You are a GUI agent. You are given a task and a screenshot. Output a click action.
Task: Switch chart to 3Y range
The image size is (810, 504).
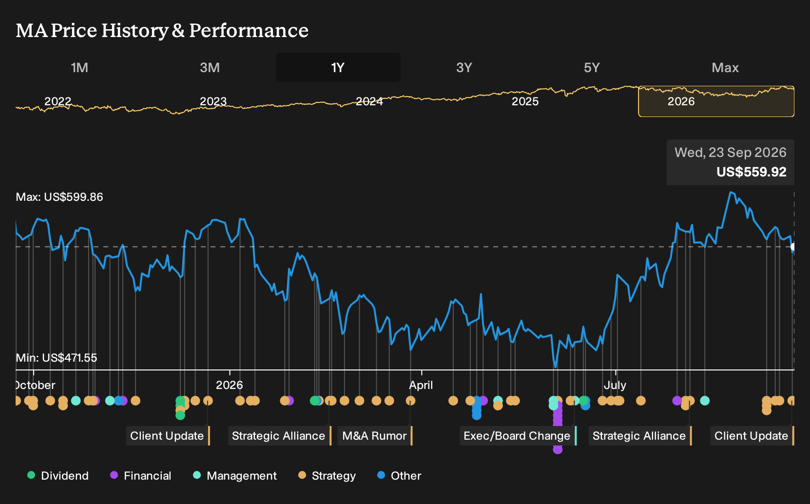point(464,67)
